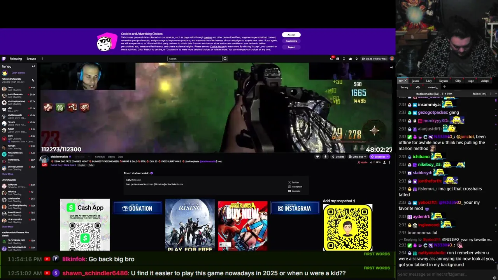Open CLOVERHOUSE1 channel in sidebar
This screenshot has height=280, width=498.
click(18, 241)
